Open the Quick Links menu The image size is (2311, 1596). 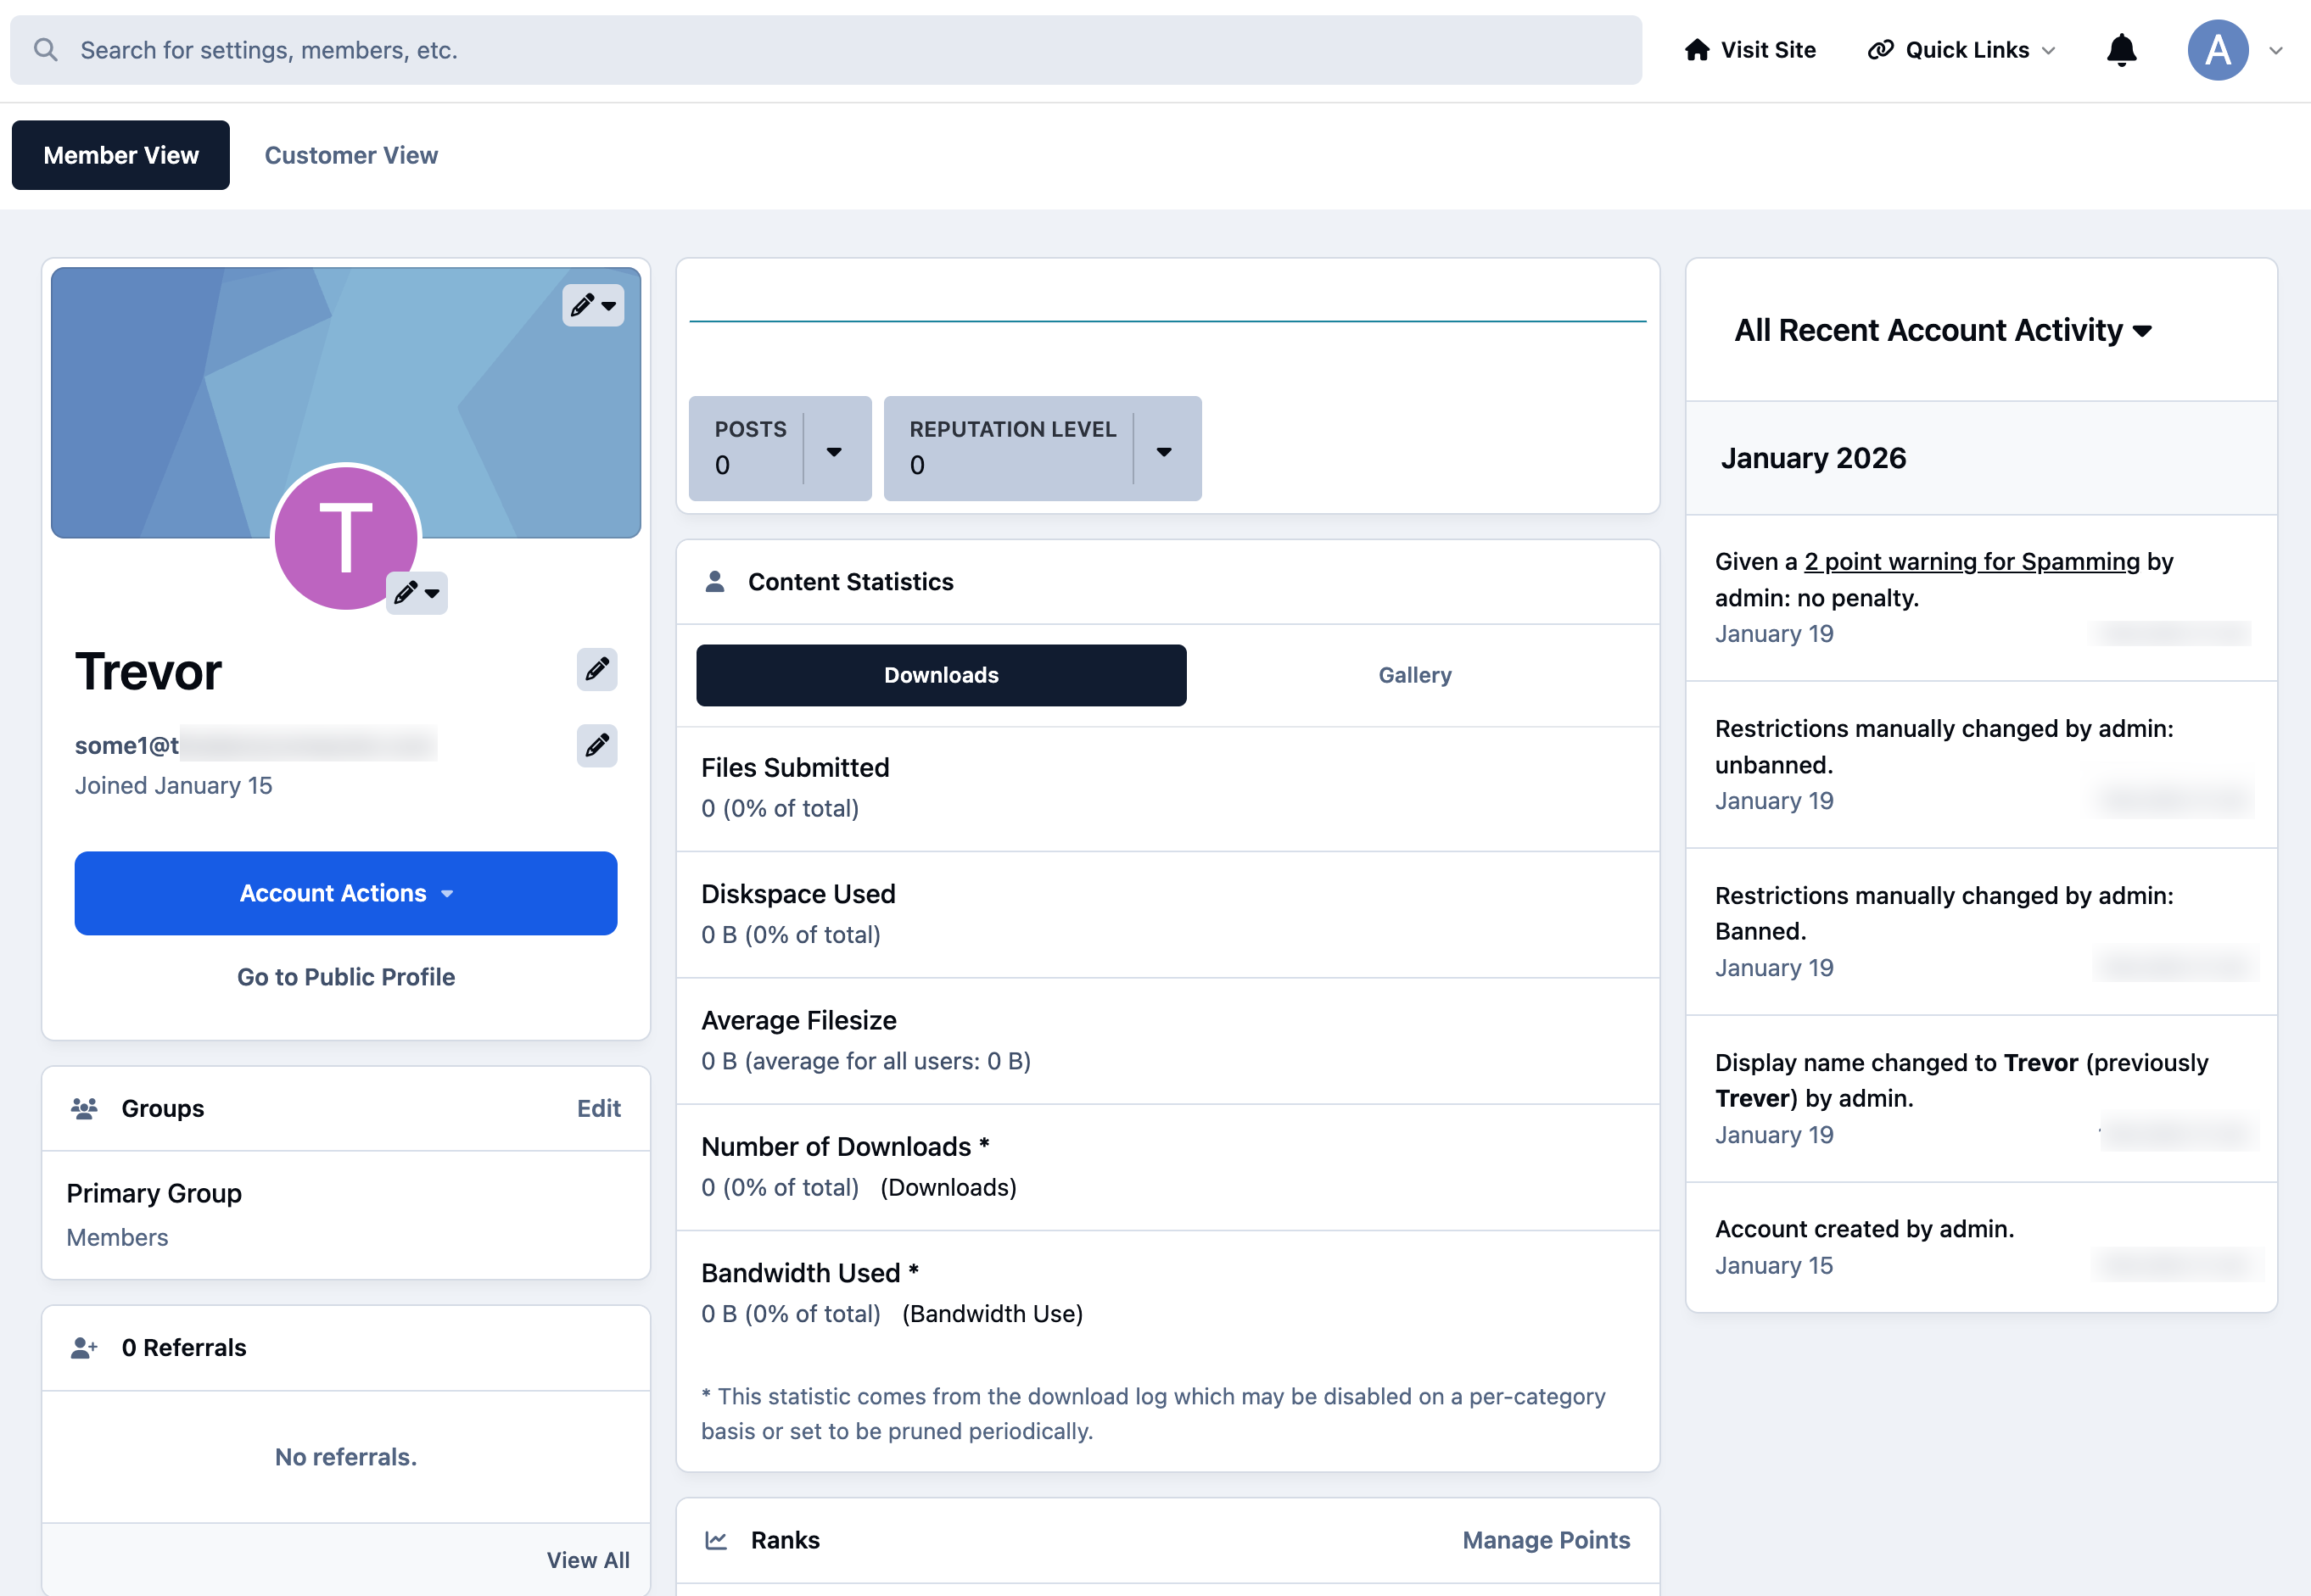point(1961,50)
